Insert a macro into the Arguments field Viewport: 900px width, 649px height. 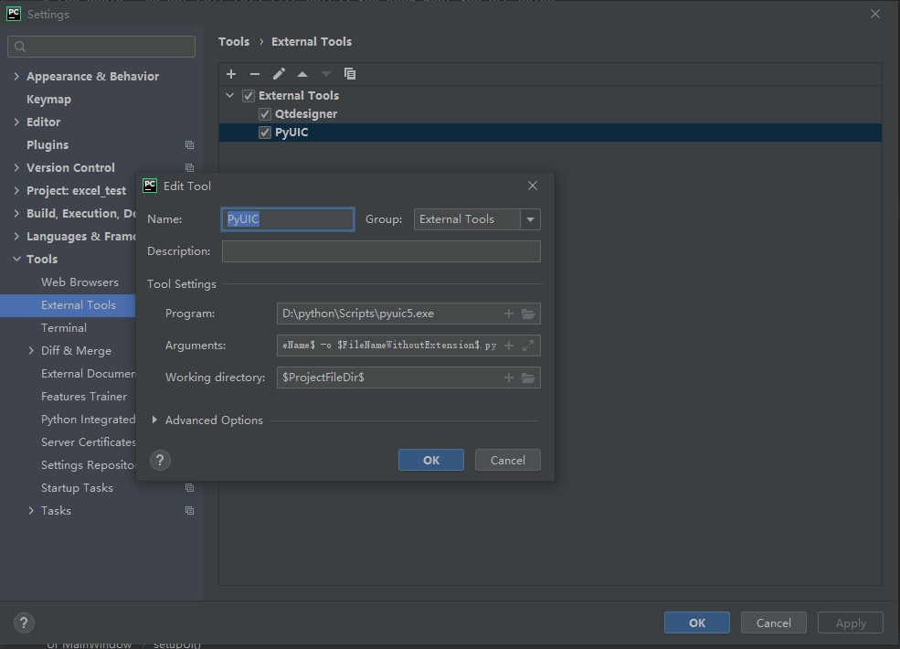tap(509, 346)
